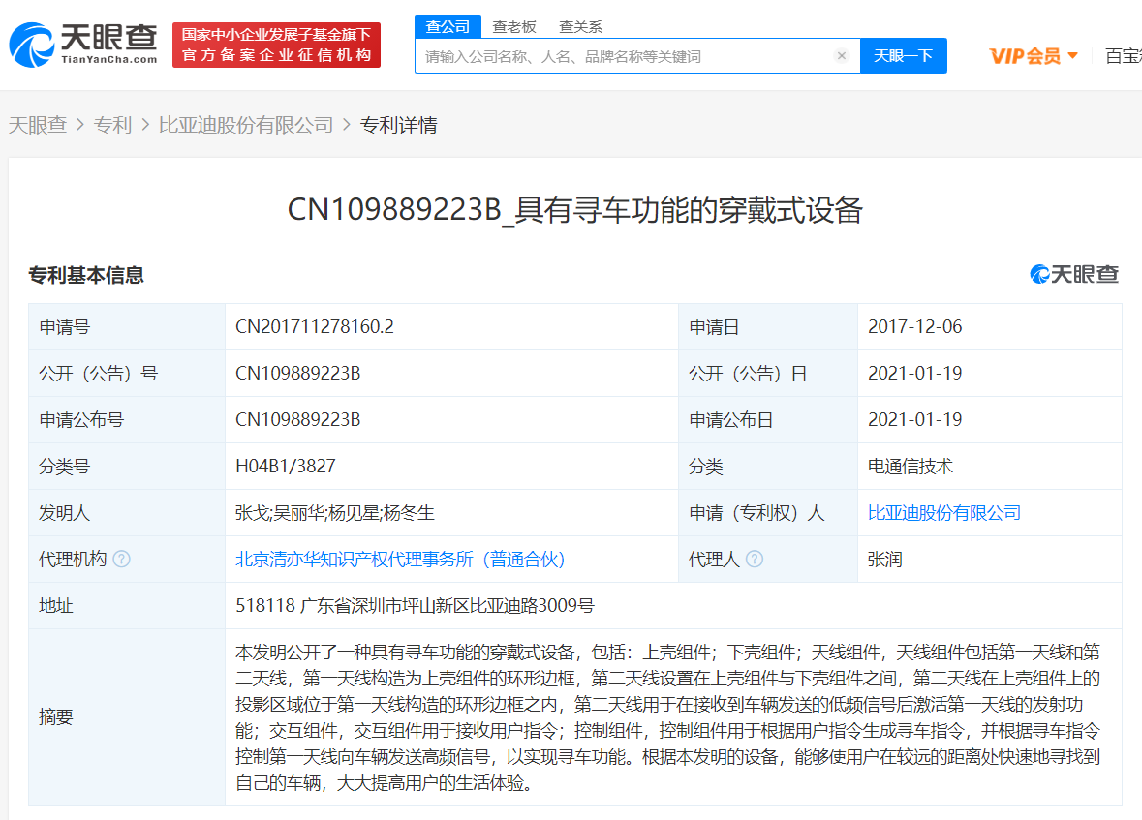
Task: Switch to the 查关系 search tab
Action: click(x=580, y=27)
